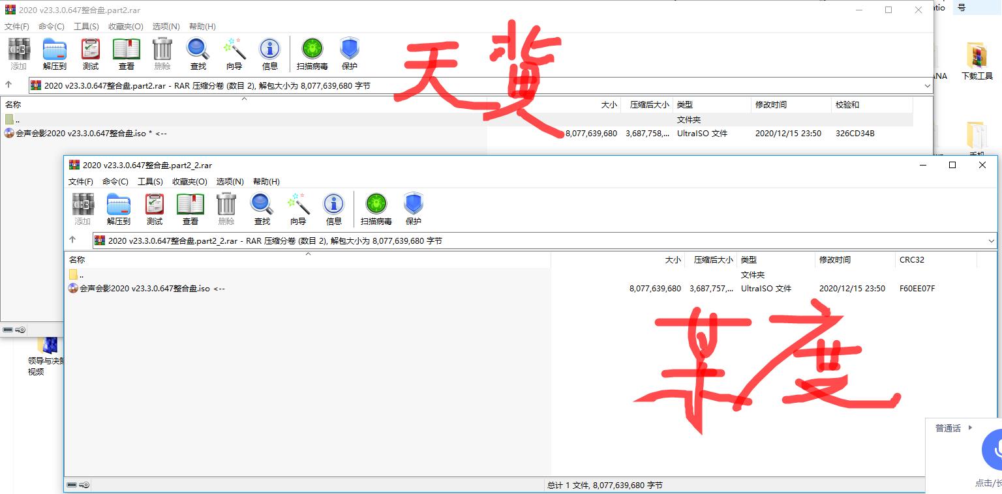Click Protect icon in part2.rar window
Image resolution: width=1002 pixels, height=494 pixels.
(x=350, y=54)
